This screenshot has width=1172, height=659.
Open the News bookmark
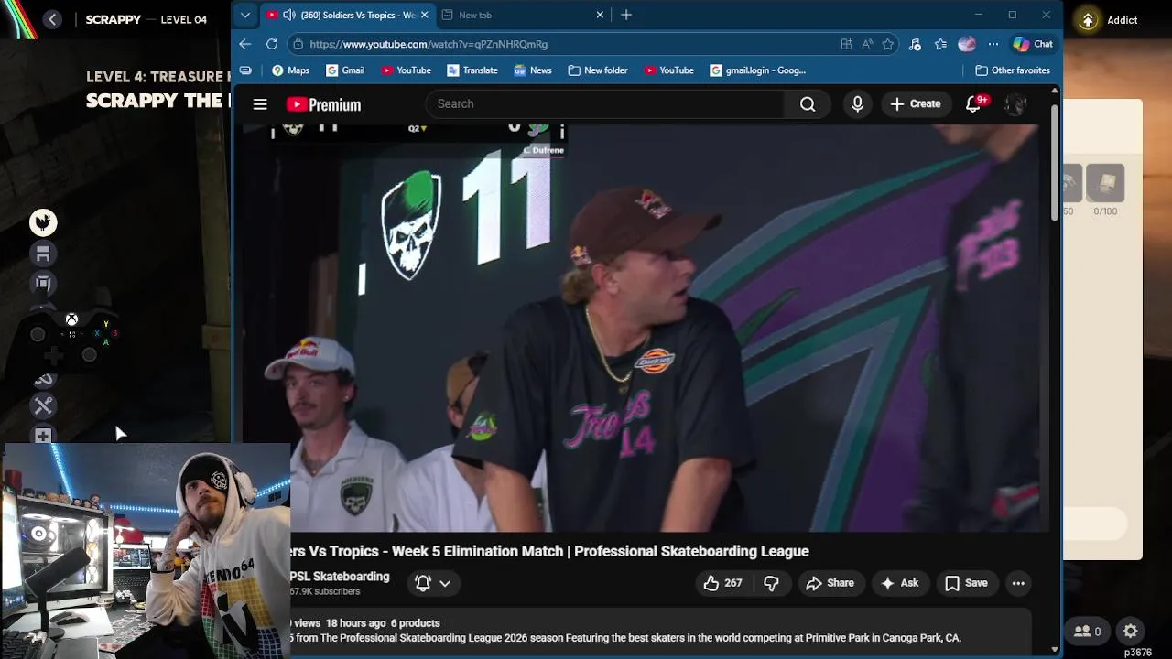[533, 70]
